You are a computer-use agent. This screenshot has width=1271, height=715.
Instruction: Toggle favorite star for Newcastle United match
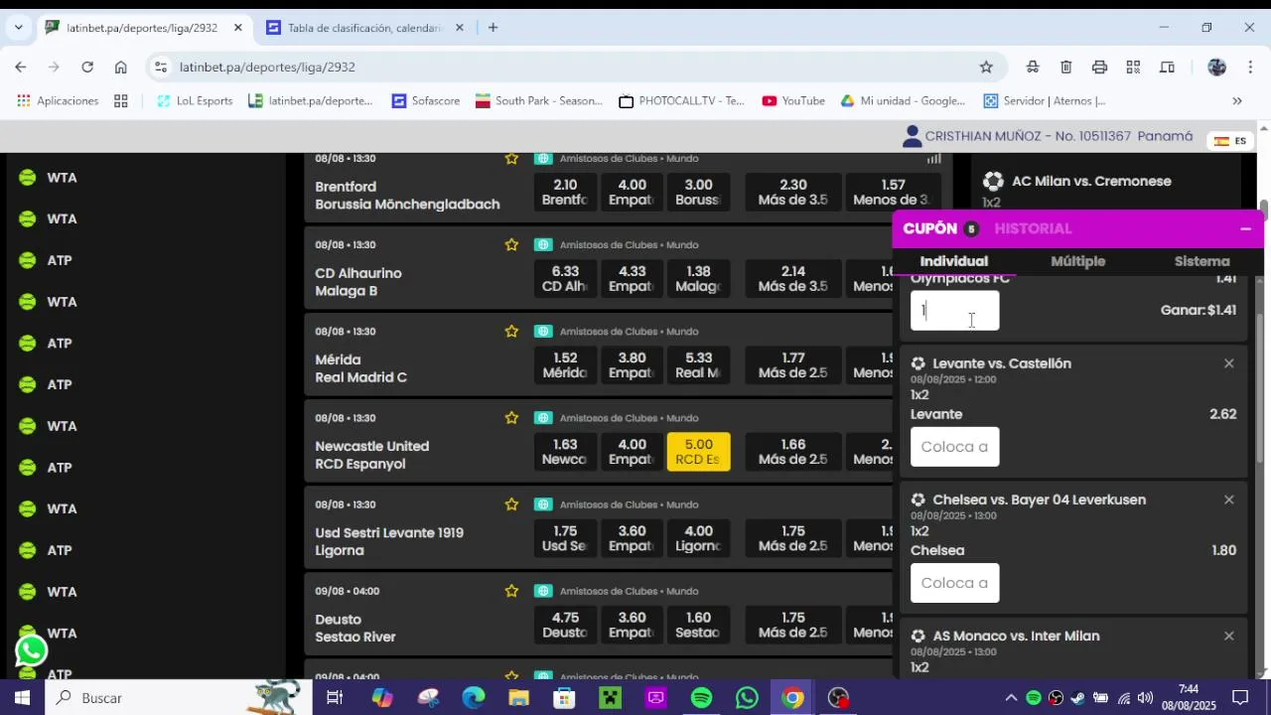pos(511,418)
